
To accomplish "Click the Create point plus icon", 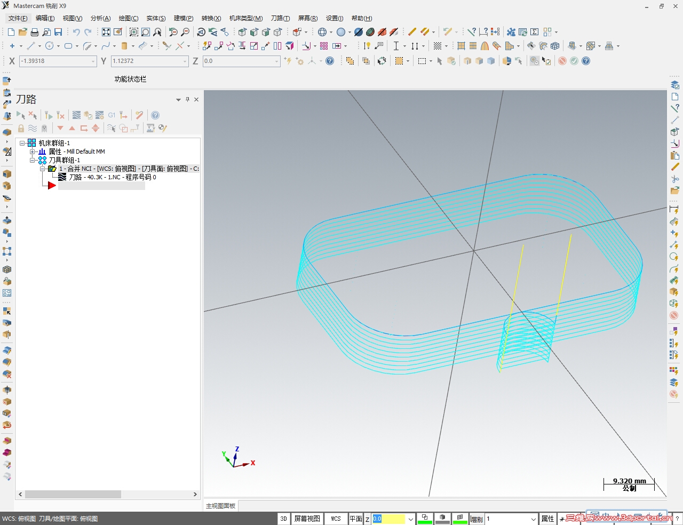I will point(12,46).
